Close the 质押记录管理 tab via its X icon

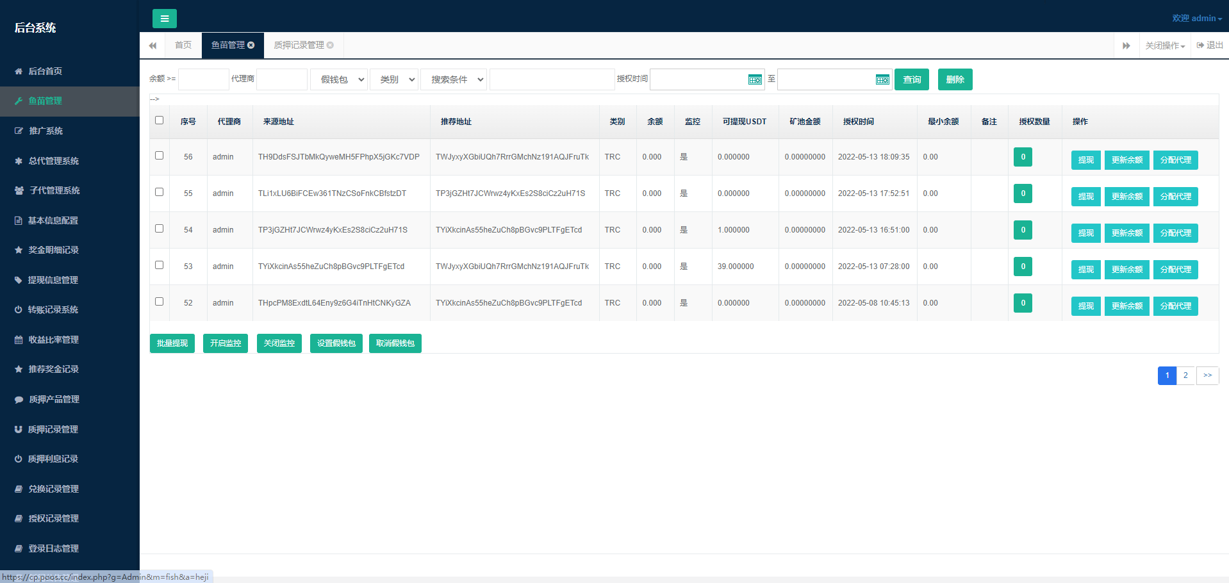330,45
